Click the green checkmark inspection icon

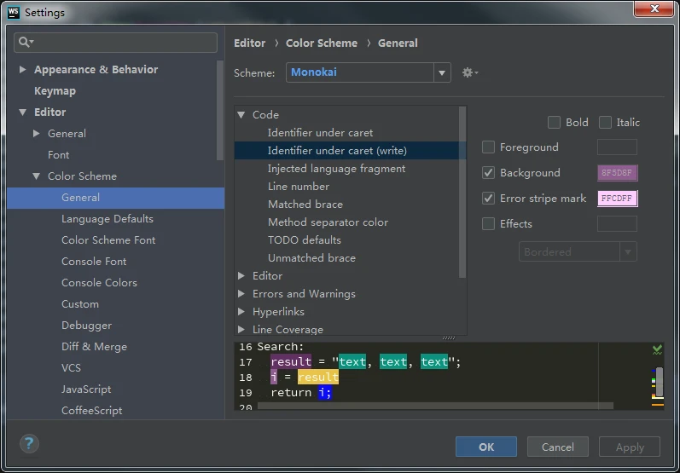657,349
